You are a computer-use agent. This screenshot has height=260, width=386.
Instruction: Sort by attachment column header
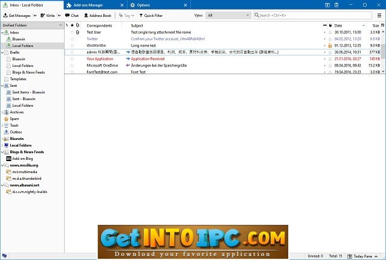pyautogui.click(x=77, y=25)
